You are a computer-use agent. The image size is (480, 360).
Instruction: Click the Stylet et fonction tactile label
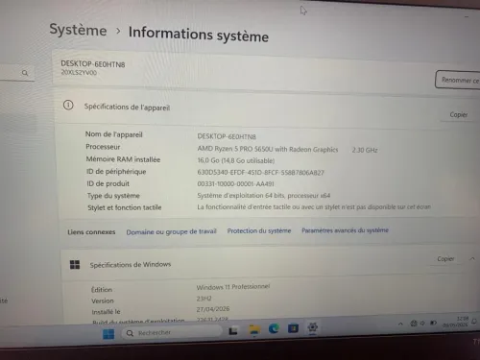tap(125, 207)
